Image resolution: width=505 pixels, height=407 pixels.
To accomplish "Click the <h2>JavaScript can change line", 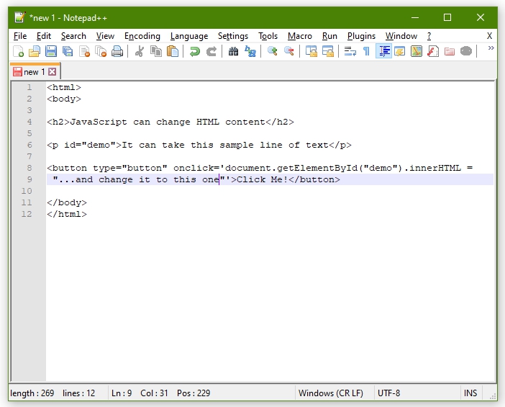I will click(x=170, y=122).
